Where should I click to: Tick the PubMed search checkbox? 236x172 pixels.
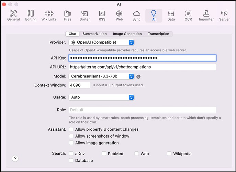[104, 154]
